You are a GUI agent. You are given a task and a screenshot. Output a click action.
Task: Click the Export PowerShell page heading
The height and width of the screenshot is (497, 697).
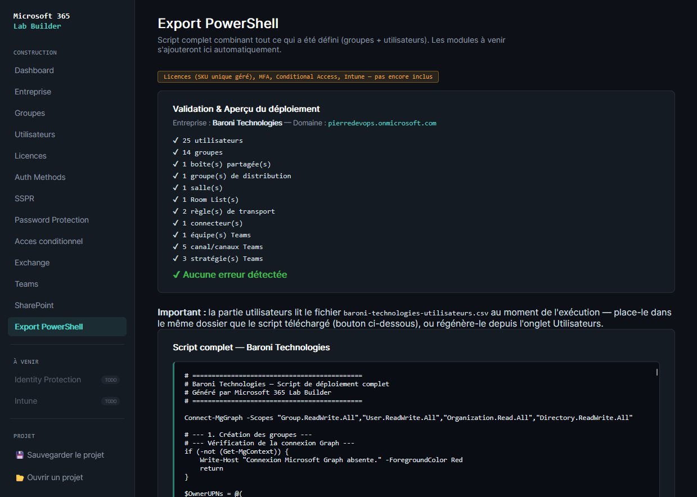coord(218,23)
